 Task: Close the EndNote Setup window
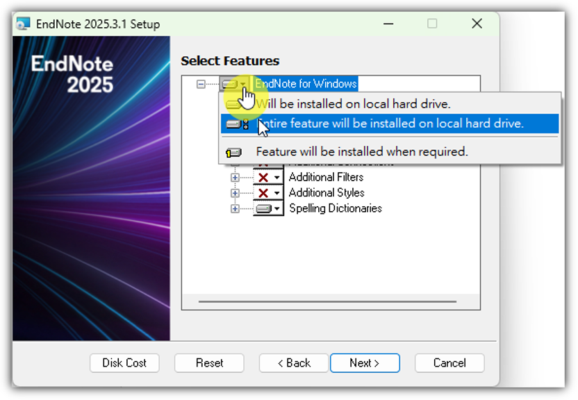[x=477, y=24]
